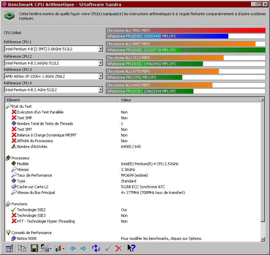Click the vertical scrollbar thumb
This screenshot has height=255, width=270.
(x=263, y=161)
